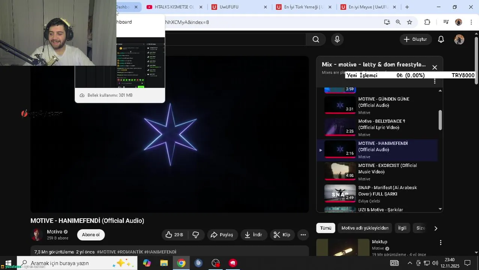
Task: Show next filter chips arrow
Action: coord(436,228)
